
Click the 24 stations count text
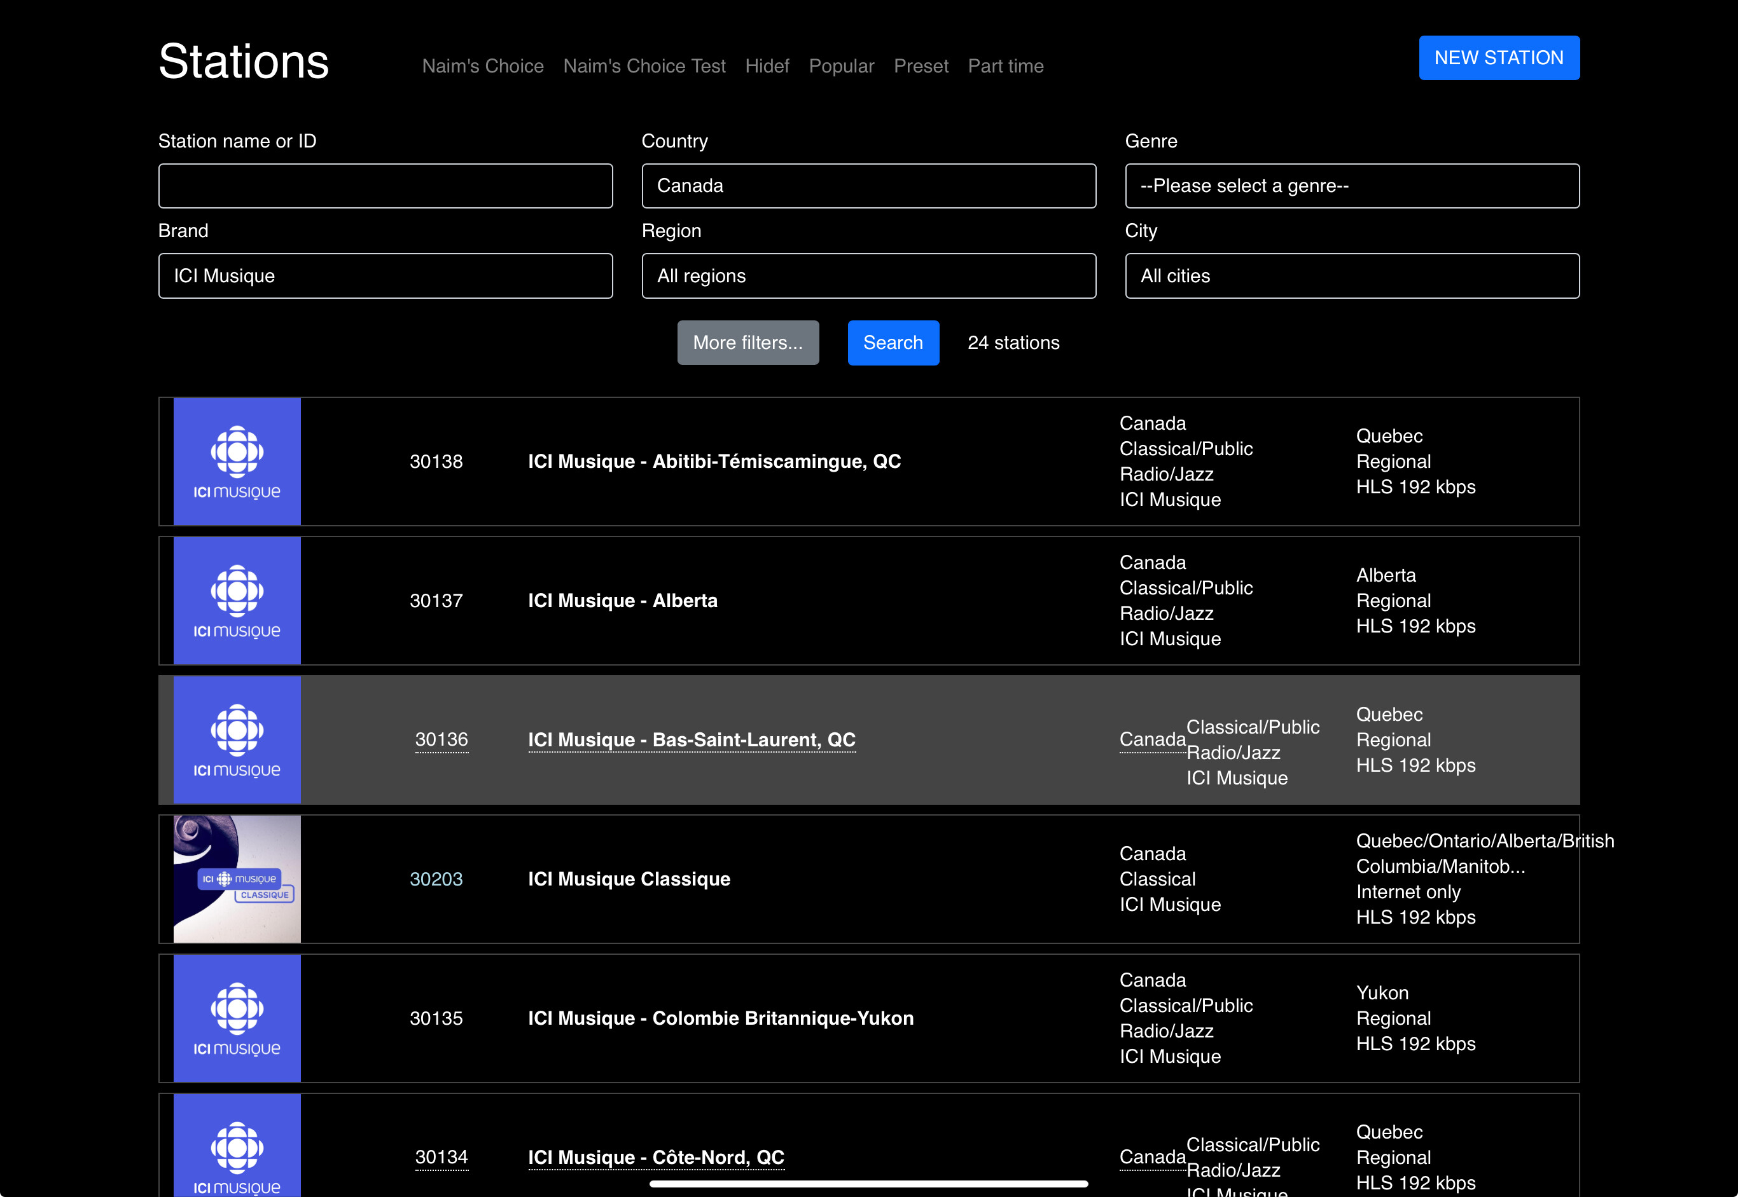[1013, 343]
